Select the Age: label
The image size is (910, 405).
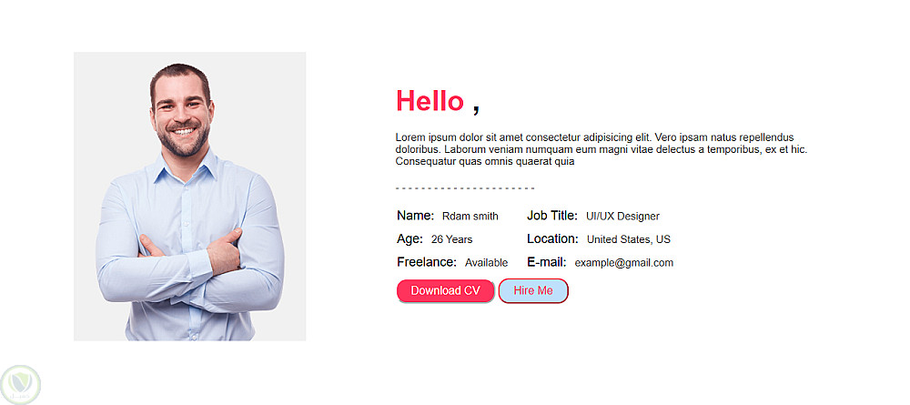(409, 238)
